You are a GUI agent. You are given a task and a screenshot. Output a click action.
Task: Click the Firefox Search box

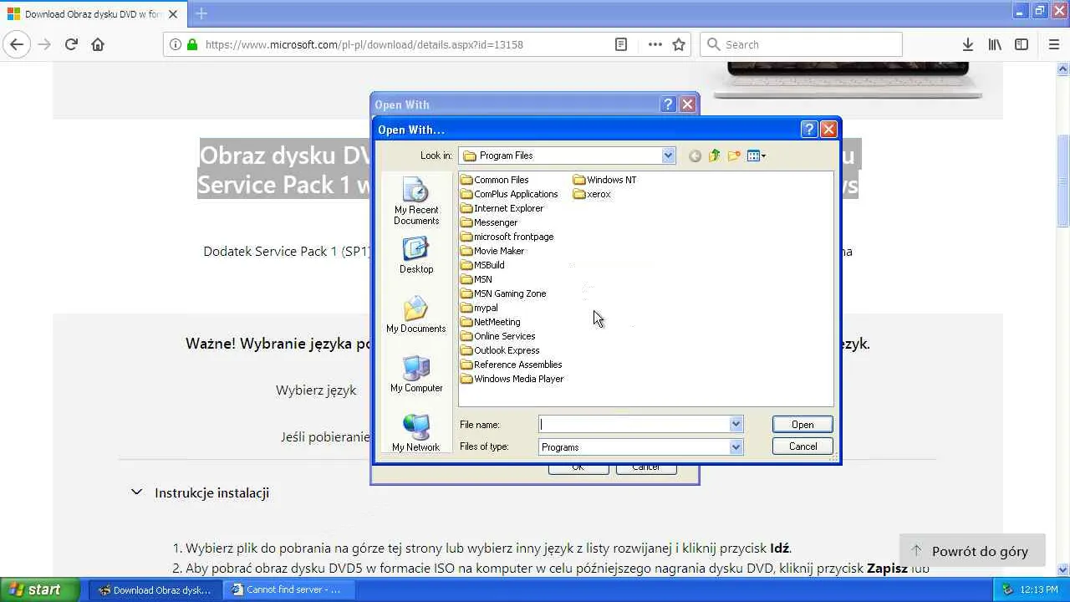tap(801, 44)
